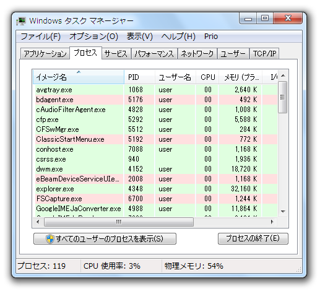Select the conhost.exe process row
Image resolution: width=320 pixels, height=291 pixels.
coord(156,149)
